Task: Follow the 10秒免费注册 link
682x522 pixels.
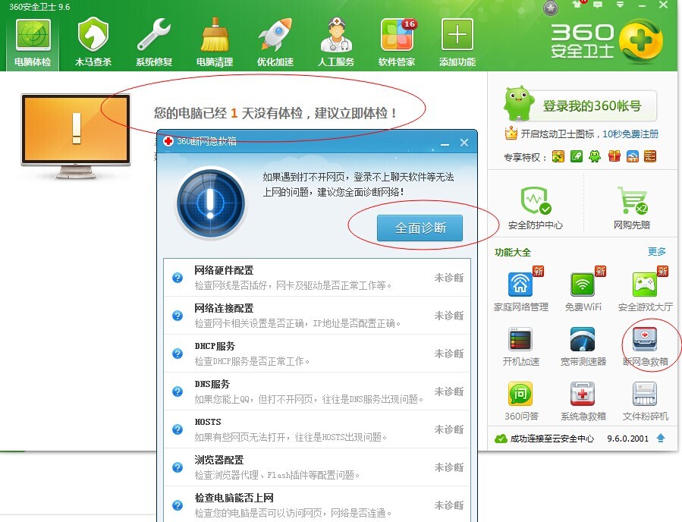Action: pyautogui.click(x=630, y=134)
